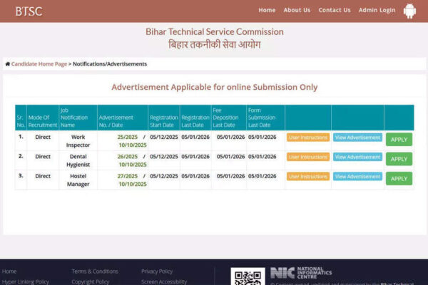Click the Hindi commission title text
Screen dimensions: 428x285
tap(214, 44)
